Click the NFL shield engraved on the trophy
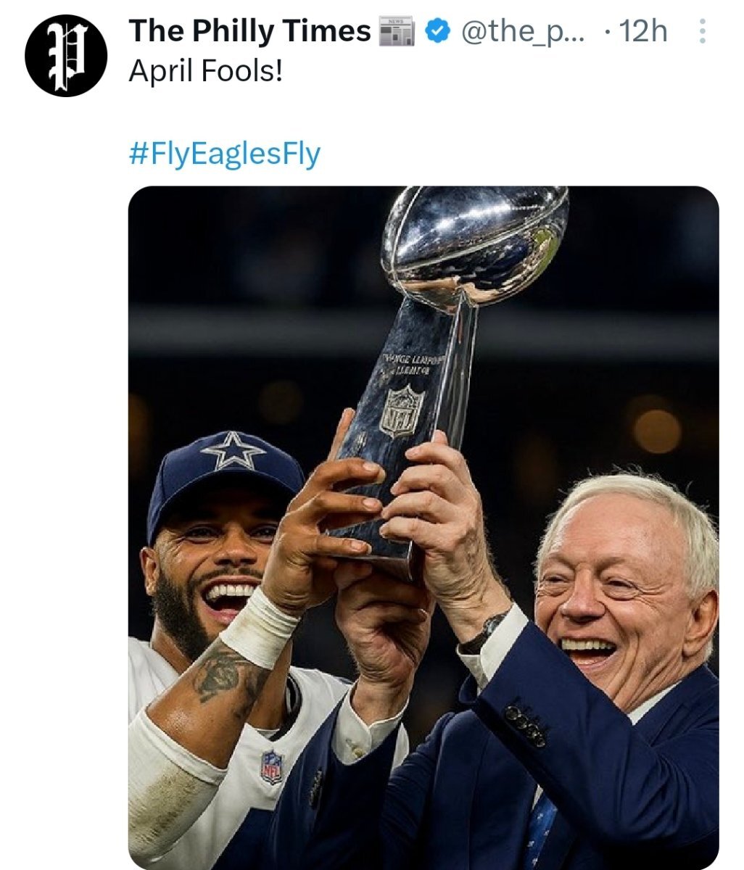 click(402, 412)
